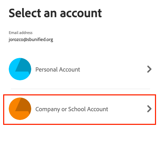Click the dark orange triangle inside Company avatar
The image size is (162, 141).
point(23,106)
